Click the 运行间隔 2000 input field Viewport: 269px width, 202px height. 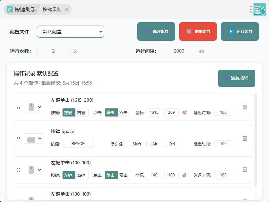point(179,51)
